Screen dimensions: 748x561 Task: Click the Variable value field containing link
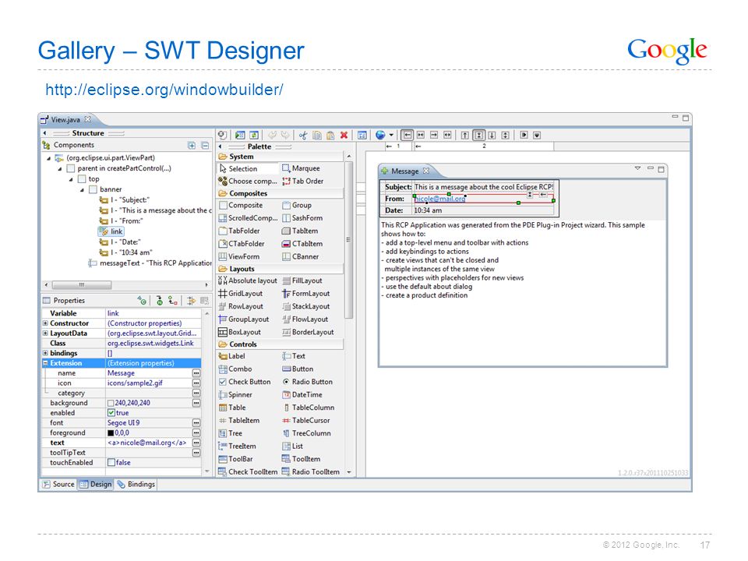click(x=153, y=313)
